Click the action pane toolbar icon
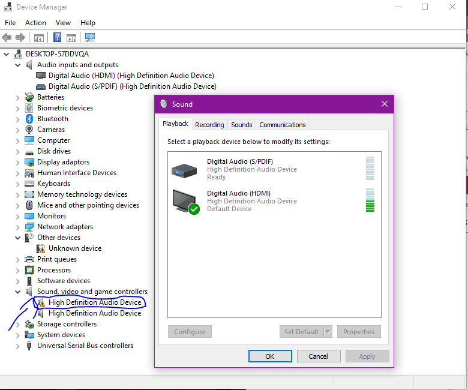The image size is (468, 390). pyautogui.click(x=71, y=38)
